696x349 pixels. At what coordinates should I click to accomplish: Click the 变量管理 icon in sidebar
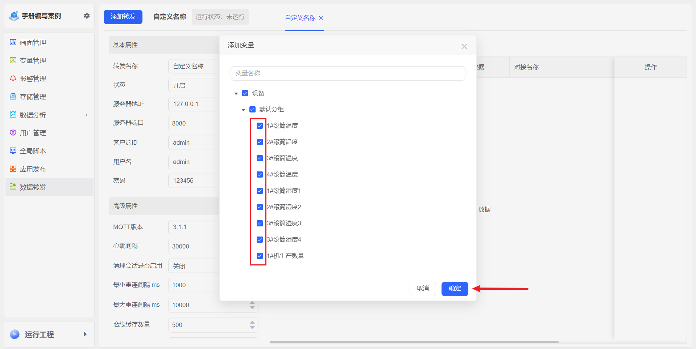(13, 60)
